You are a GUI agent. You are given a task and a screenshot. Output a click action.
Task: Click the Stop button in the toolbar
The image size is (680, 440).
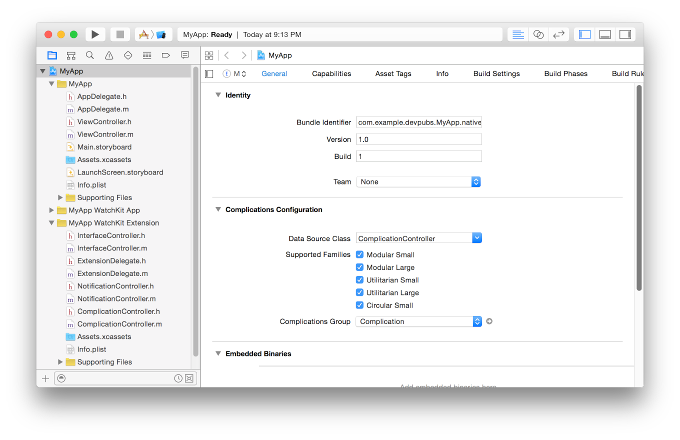[120, 34]
